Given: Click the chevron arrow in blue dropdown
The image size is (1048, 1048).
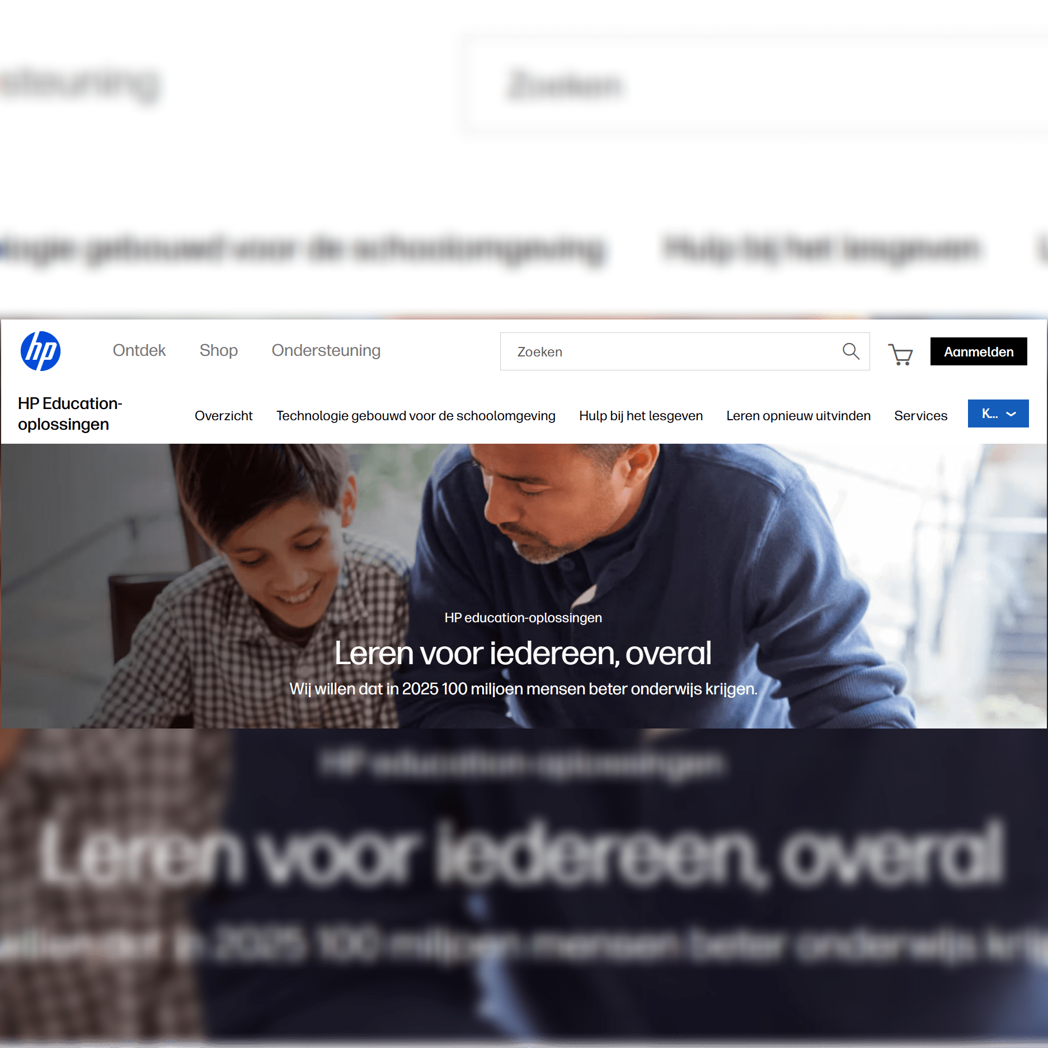Looking at the screenshot, I should coord(1011,414).
